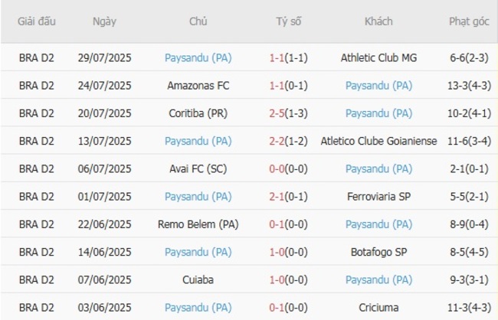Click the 'Ngày' column header
The width and height of the screenshot is (498, 320).
point(104,21)
